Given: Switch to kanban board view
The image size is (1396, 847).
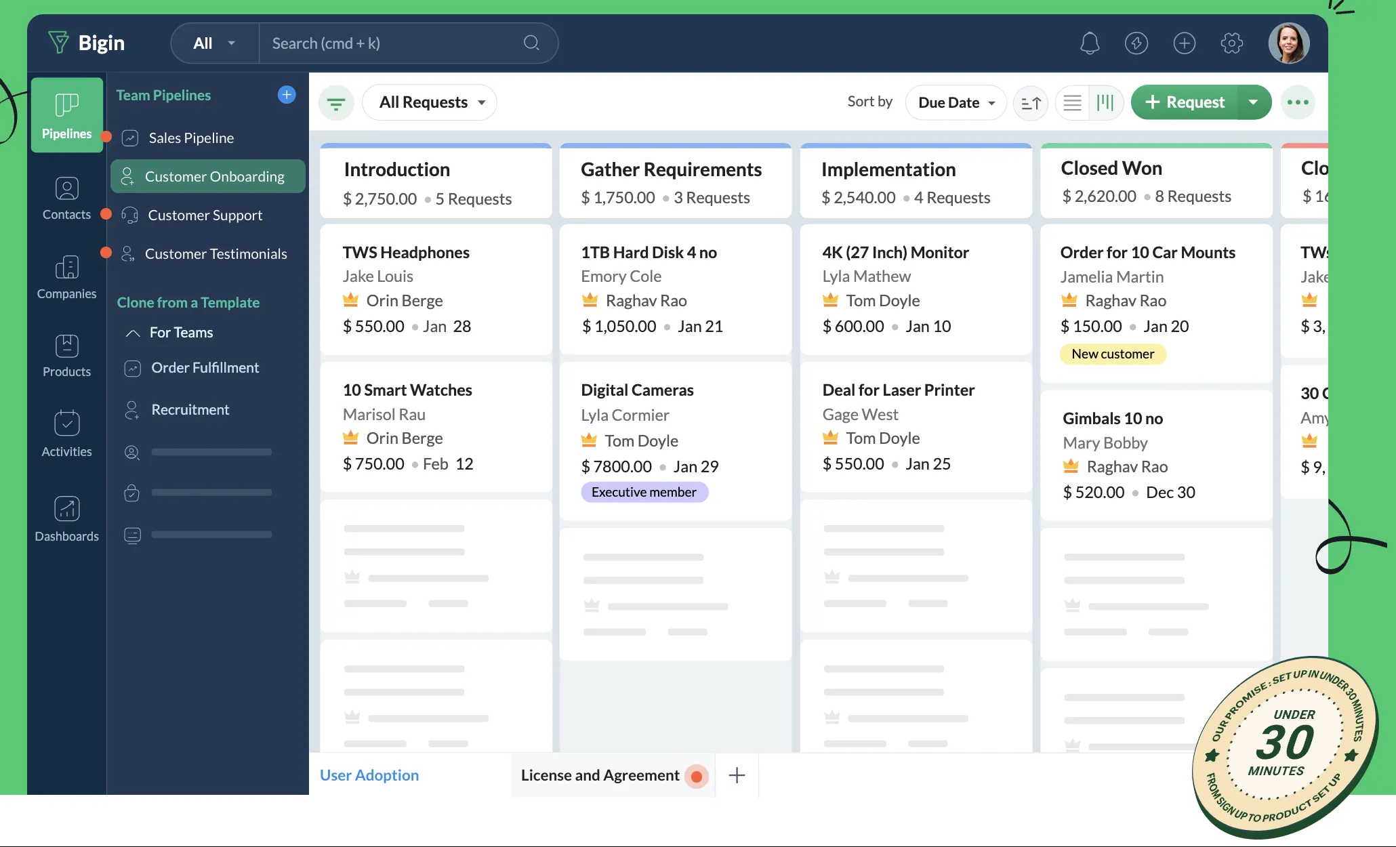Looking at the screenshot, I should click(x=1105, y=103).
